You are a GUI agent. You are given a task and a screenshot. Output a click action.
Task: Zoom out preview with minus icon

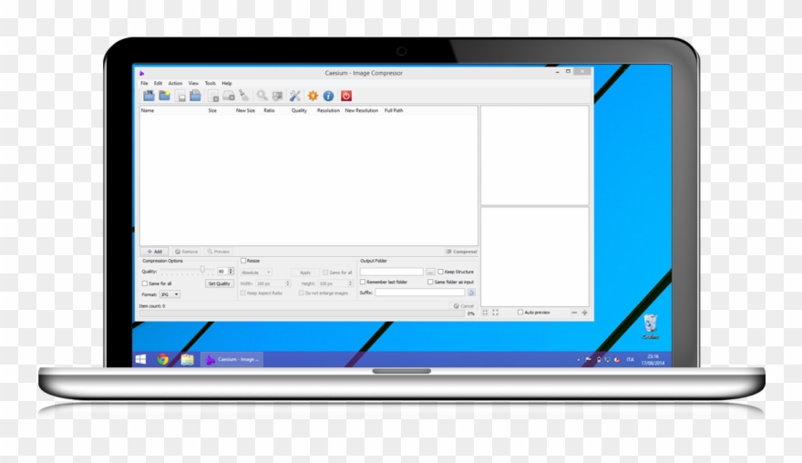click(x=574, y=313)
